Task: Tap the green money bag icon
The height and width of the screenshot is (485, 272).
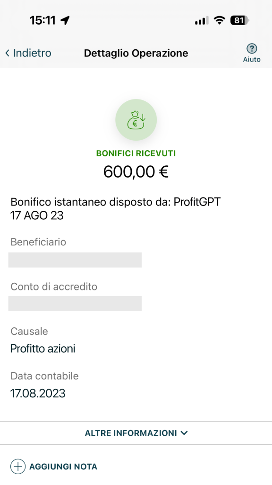Action: [136, 120]
